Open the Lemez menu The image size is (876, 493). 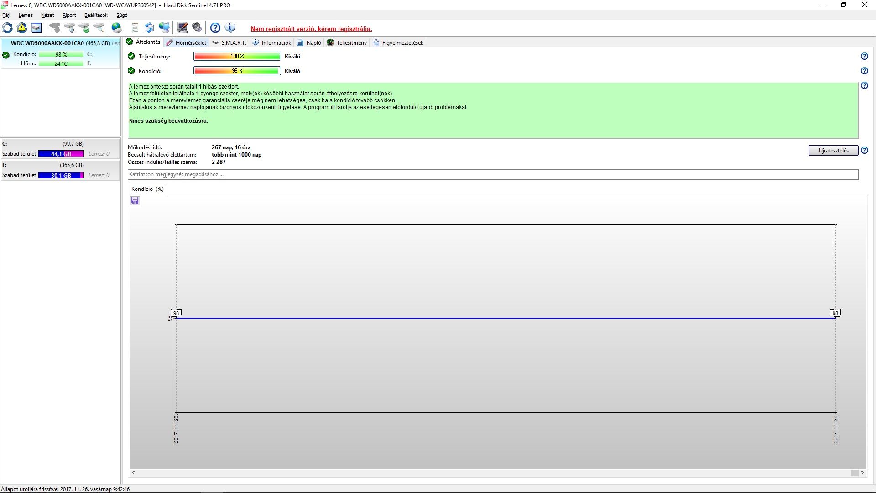click(x=26, y=15)
